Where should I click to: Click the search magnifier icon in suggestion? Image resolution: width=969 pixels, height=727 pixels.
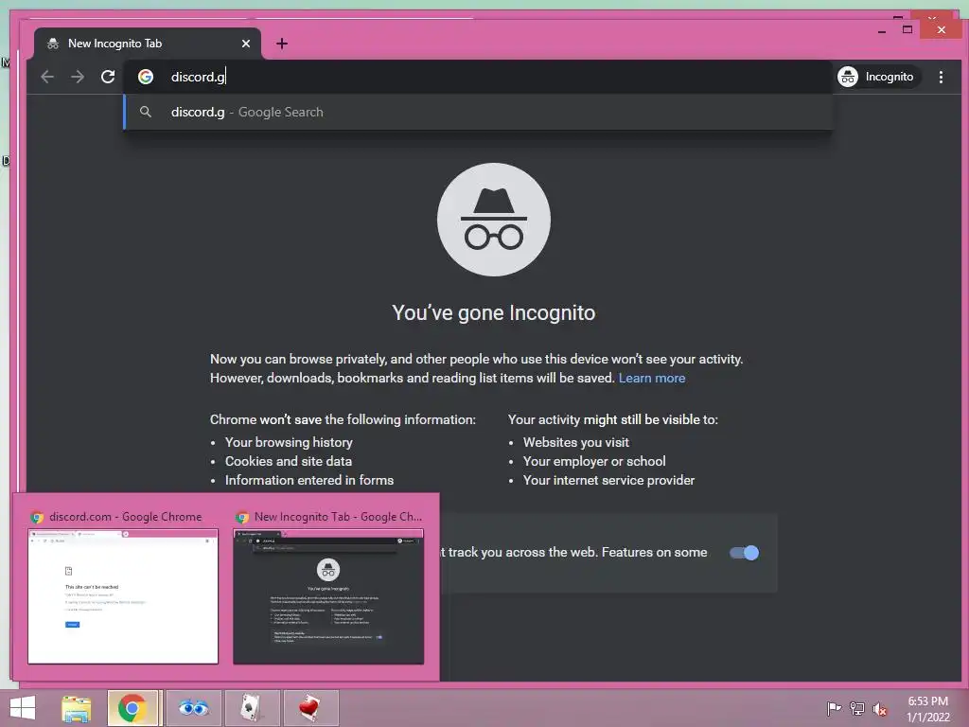145,112
